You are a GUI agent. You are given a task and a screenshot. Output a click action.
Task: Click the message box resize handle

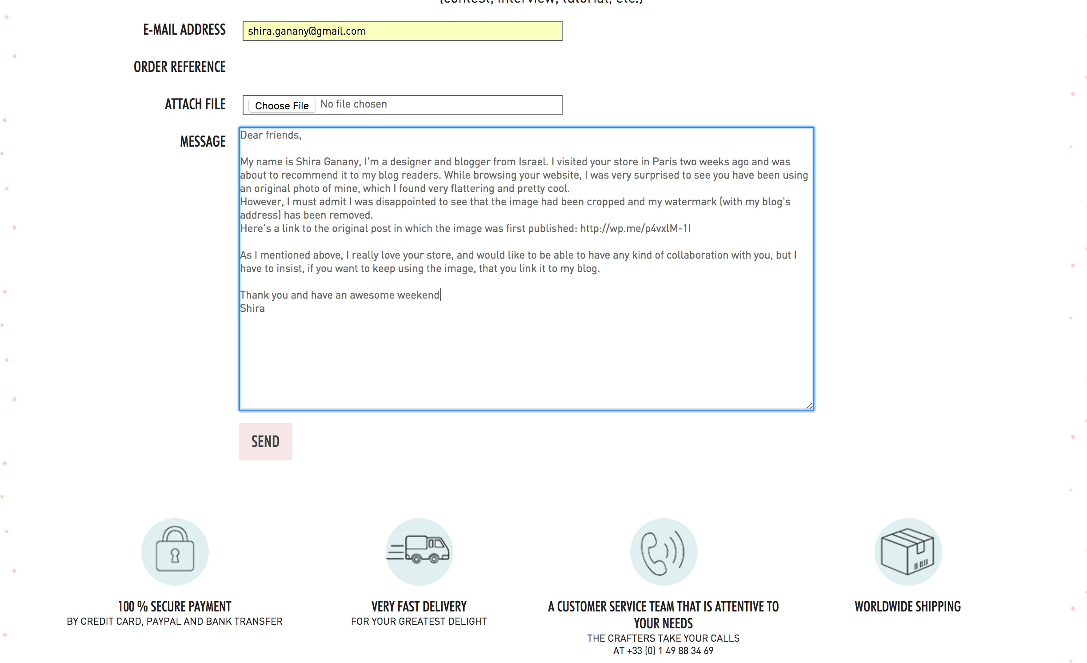pos(809,406)
